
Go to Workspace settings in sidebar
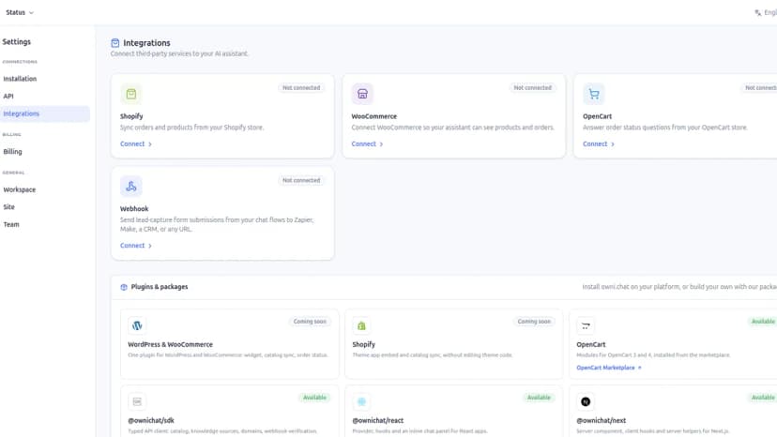tap(20, 189)
